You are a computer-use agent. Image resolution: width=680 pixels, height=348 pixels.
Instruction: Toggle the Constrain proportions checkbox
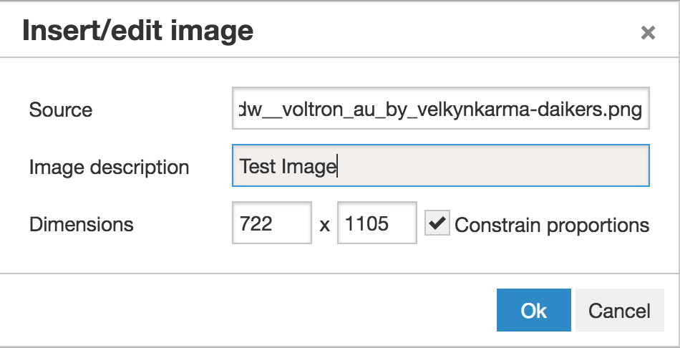tap(437, 223)
